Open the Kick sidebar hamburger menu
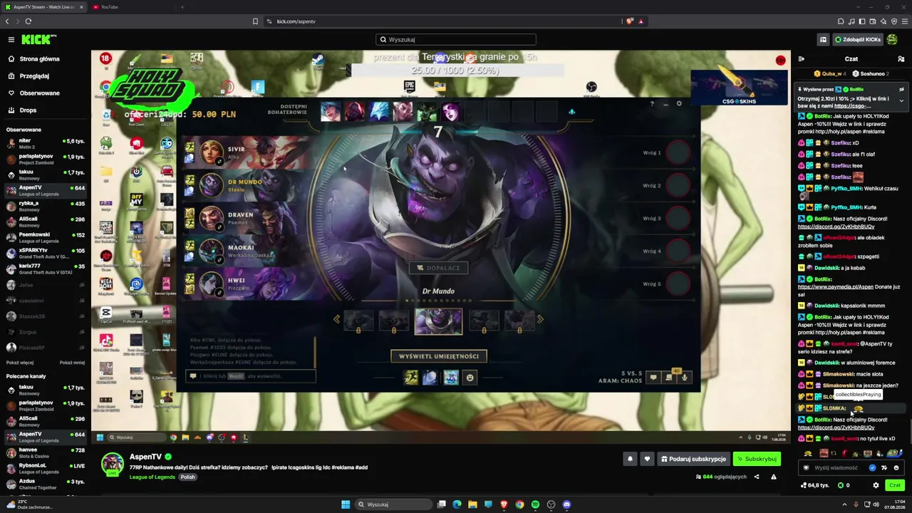 point(11,40)
